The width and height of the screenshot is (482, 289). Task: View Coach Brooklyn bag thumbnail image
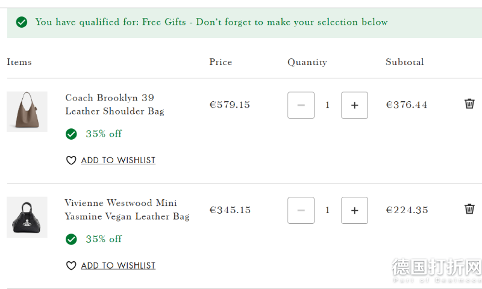coord(27,111)
